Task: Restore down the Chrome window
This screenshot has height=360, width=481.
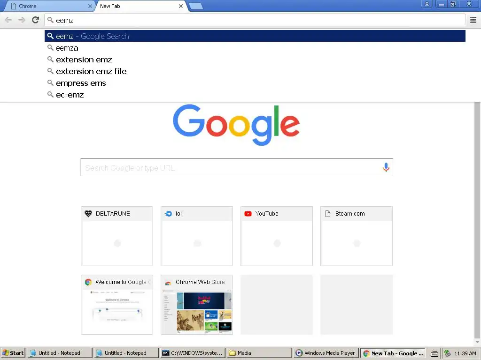Action: pyautogui.click(x=453, y=4)
